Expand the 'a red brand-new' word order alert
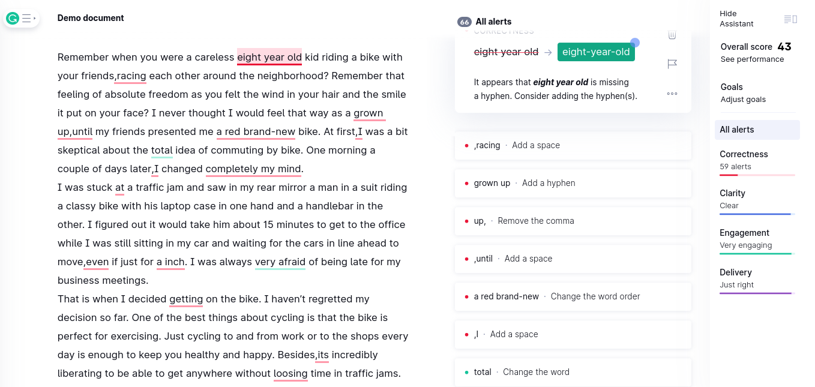This screenshot has height=387, width=815. pos(573,296)
